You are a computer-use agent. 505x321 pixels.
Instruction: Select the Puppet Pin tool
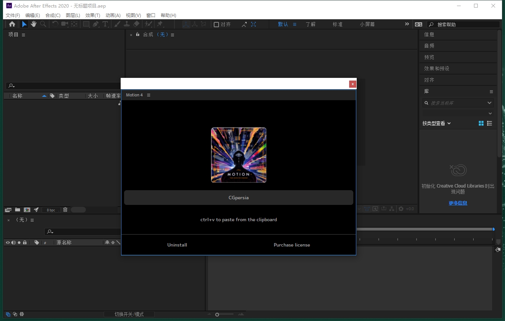160,24
